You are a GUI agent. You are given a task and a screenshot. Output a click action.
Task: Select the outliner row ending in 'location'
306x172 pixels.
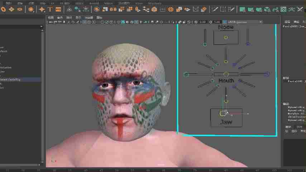point(6,67)
